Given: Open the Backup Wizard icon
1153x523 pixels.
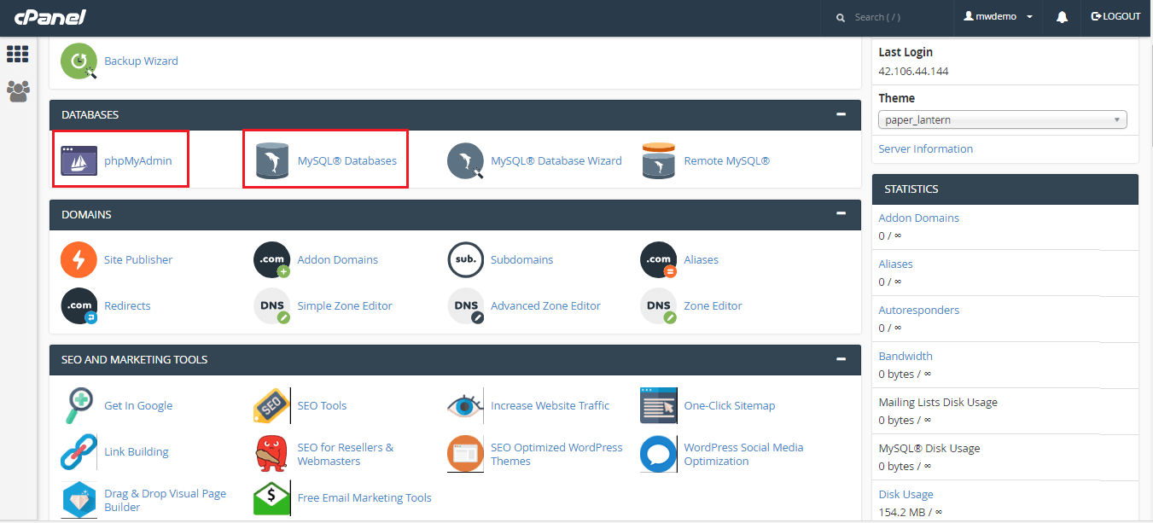Looking at the screenshot, I should (x=79, y=61).
